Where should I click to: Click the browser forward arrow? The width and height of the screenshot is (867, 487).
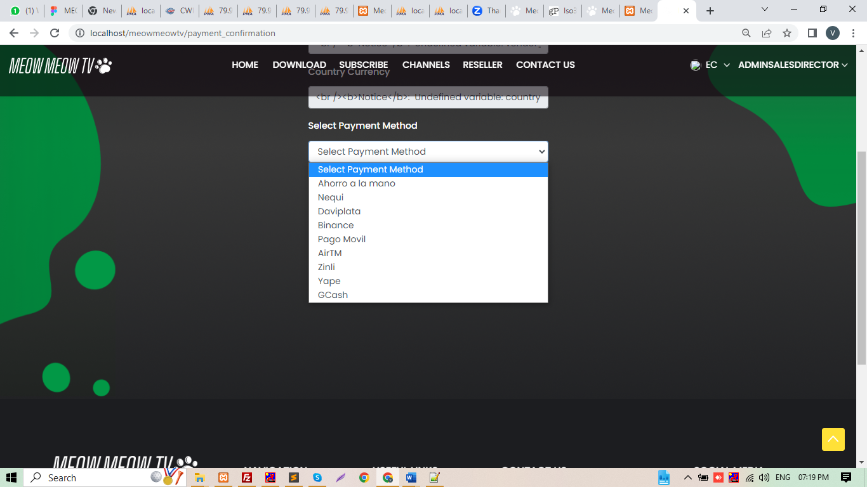pos(34,33)
